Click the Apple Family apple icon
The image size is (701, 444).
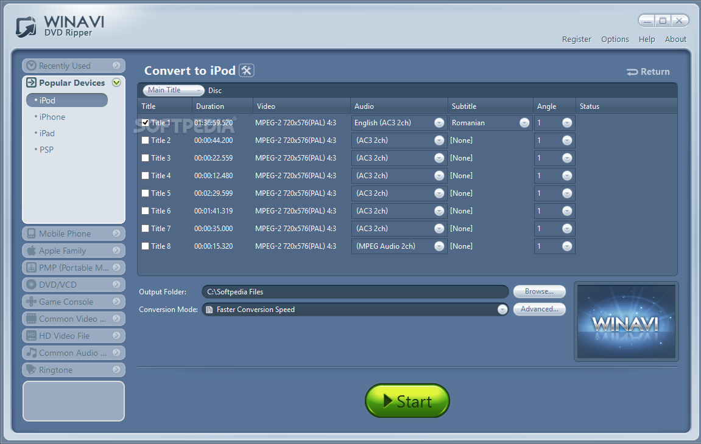coord(31,251)
